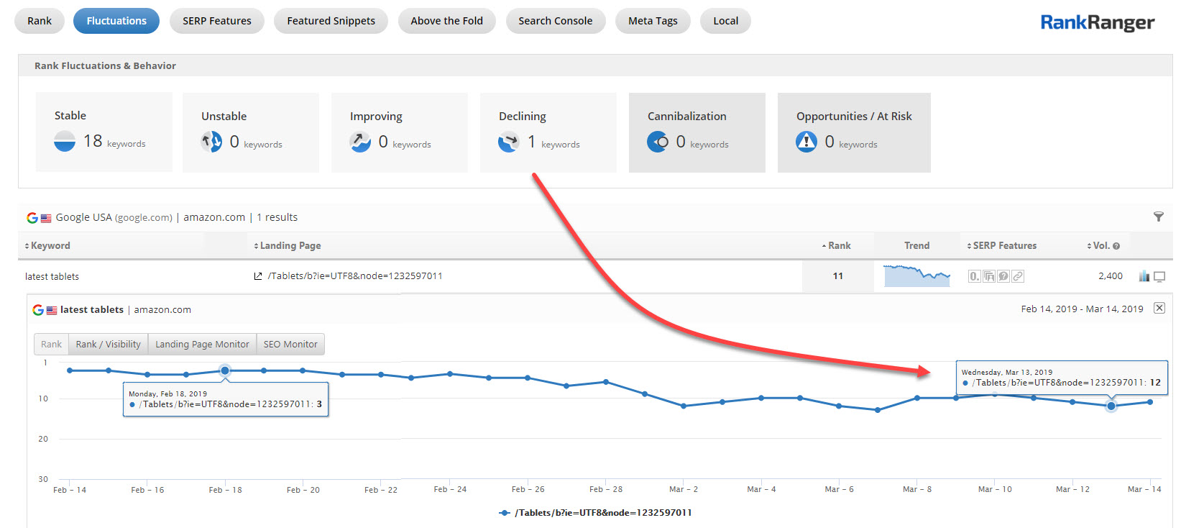Click the Volume help question mark icon
This screenshot has width=1181, height=528.
pyautogui.click(x=1116, y=246)
